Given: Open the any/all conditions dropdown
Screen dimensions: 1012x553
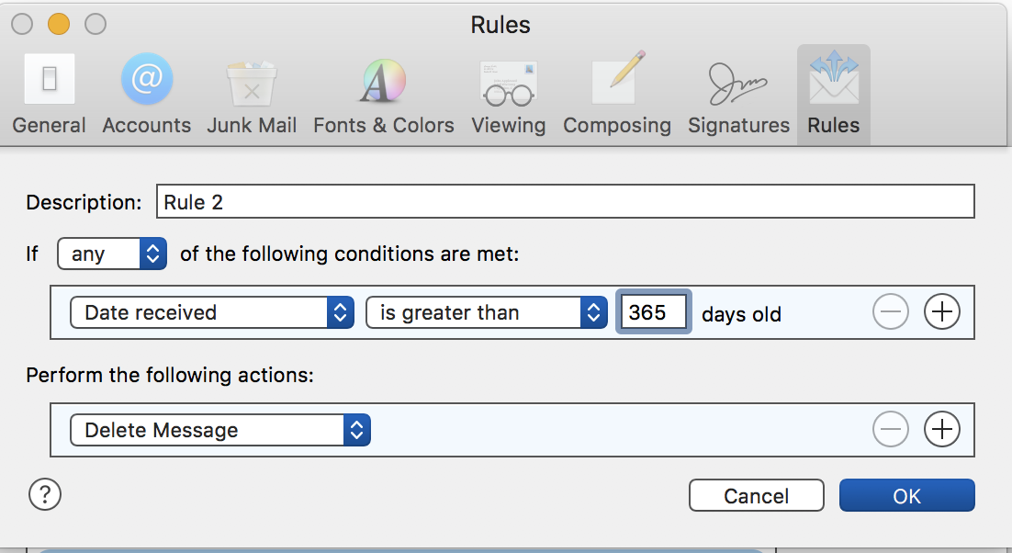Looking at the screenshot, I should 112,254.
